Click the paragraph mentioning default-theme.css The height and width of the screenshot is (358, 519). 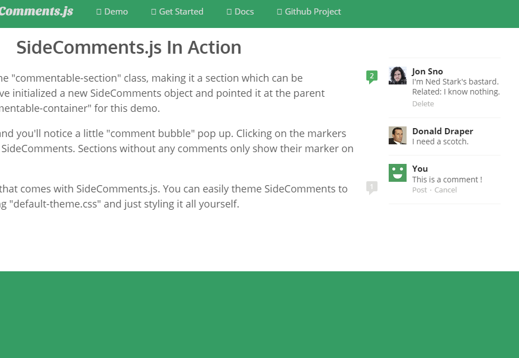click(x=173, y=196)
